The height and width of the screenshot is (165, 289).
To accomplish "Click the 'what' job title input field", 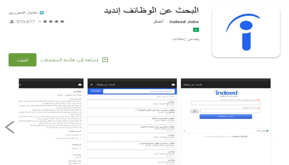I will tap(226, 103).
